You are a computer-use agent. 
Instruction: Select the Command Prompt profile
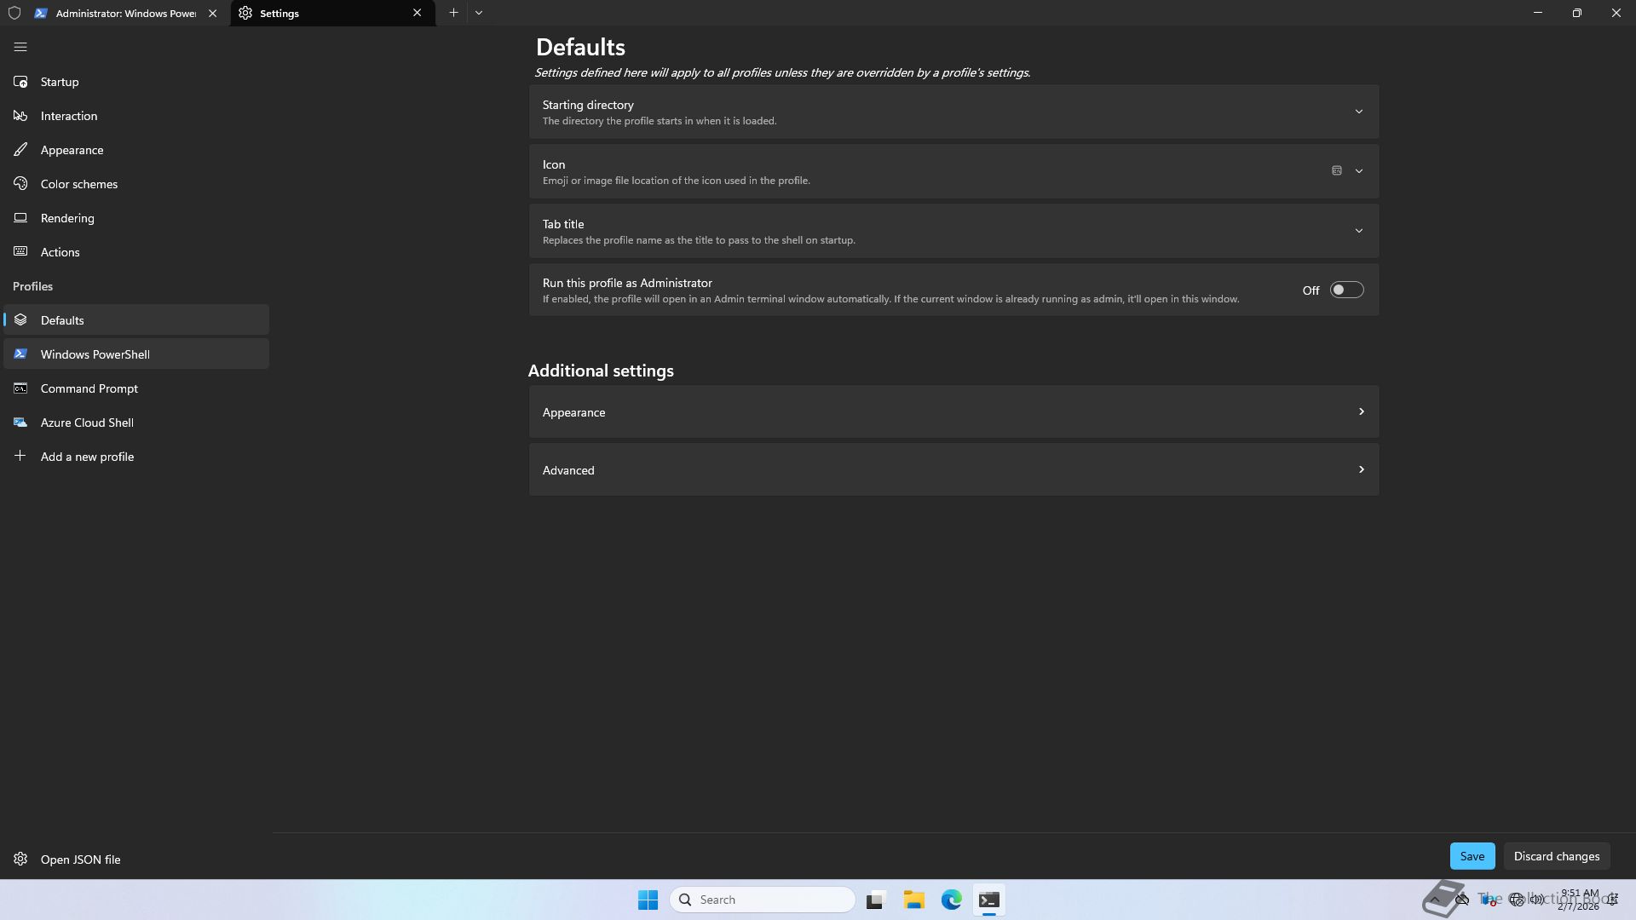[x=89, y=388]
